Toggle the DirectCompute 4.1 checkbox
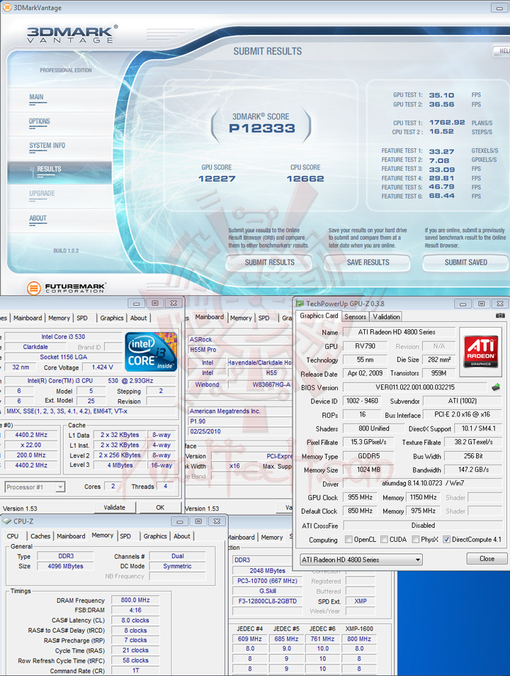The height and width of the screenshot is (676, 510). [447, 539]
